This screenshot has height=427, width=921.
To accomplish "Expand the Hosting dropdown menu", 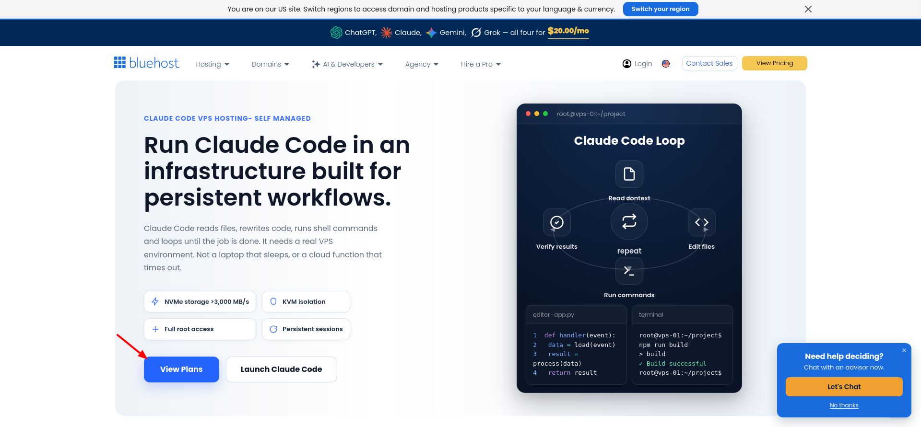I will coord(213,64).
